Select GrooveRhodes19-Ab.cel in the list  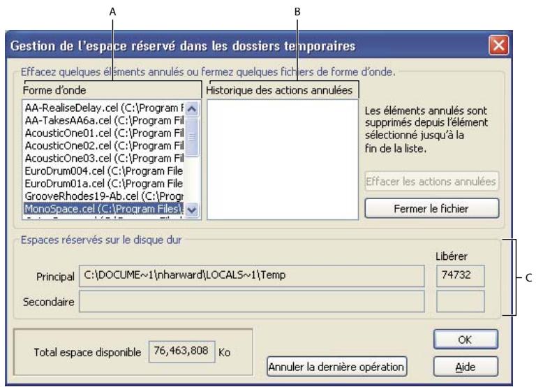[104, 196]
